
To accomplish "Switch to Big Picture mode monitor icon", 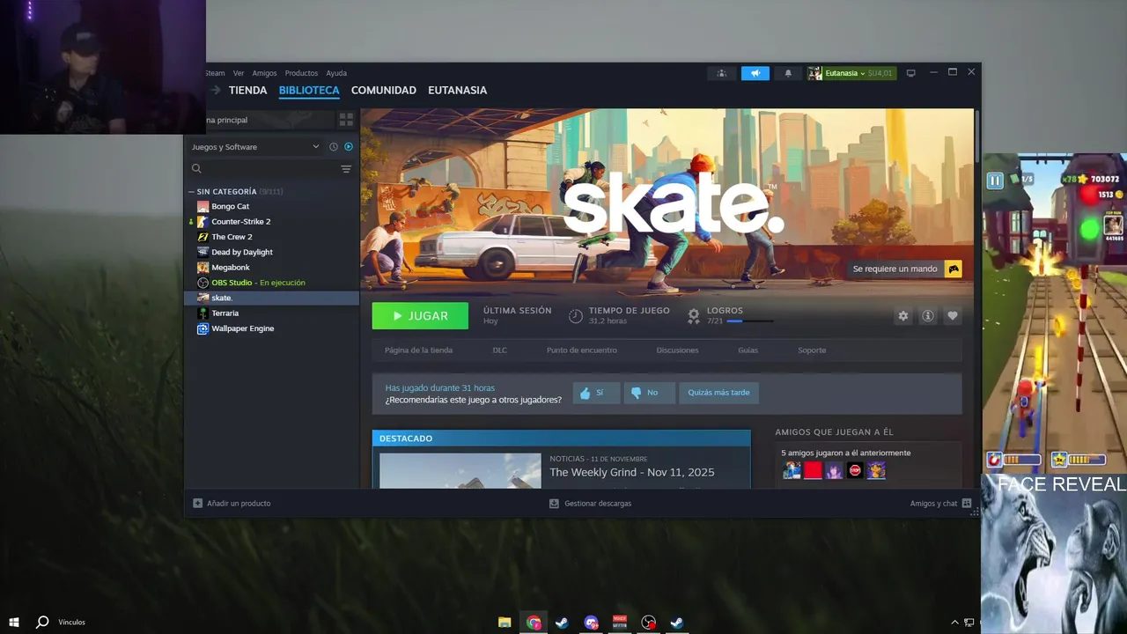I will point(911,73).
